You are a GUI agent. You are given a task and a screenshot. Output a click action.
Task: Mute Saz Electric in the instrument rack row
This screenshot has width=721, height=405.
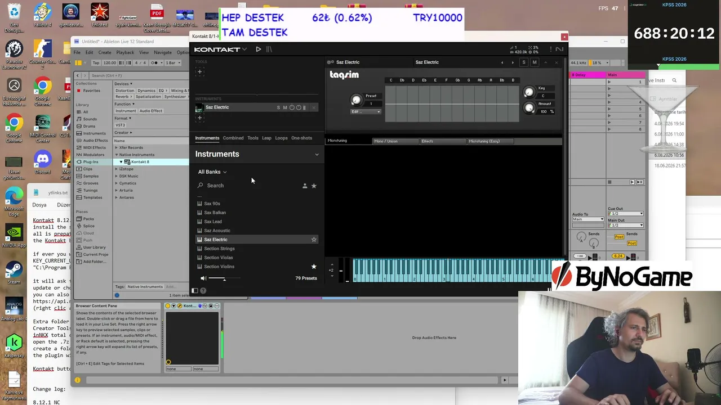pyautogui.click(x=285, y=107)
